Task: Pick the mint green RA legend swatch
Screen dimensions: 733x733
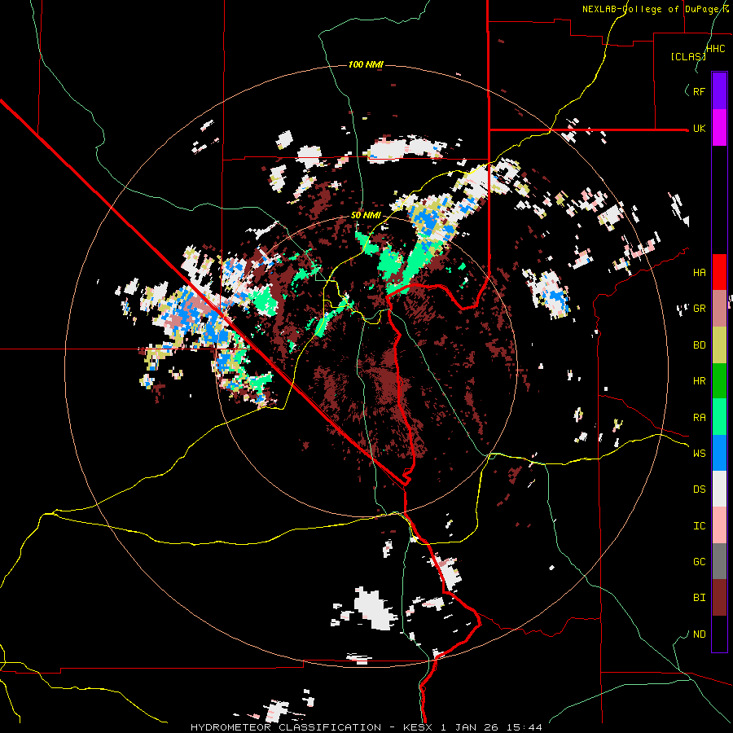Action: pos(719,417)
